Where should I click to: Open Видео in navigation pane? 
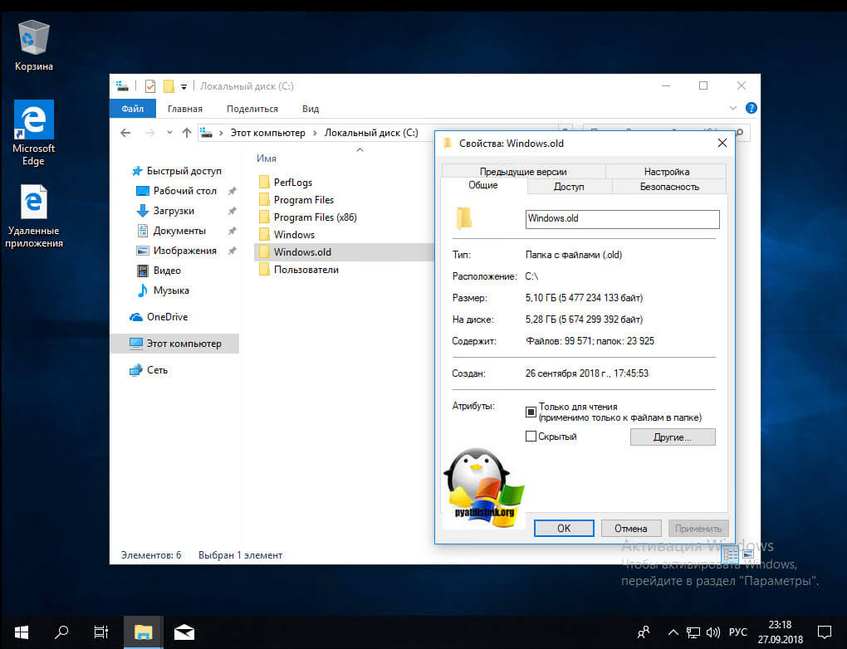coord(159,271)
